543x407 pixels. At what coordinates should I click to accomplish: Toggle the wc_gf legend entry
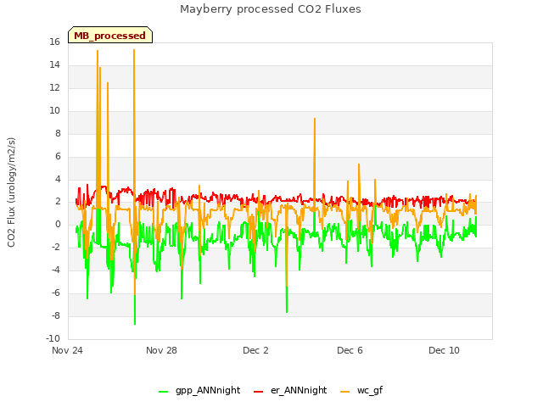point(361,390)
